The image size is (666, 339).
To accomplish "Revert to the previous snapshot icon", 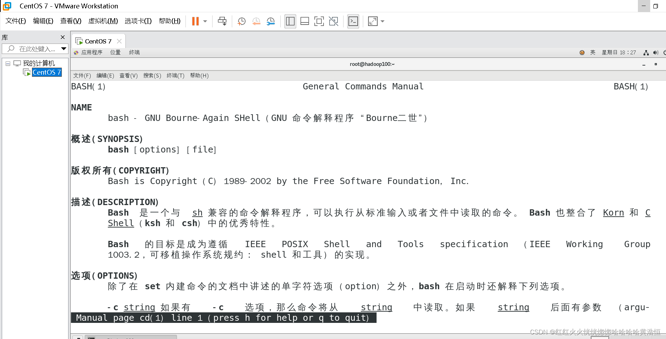I will 256,21.
